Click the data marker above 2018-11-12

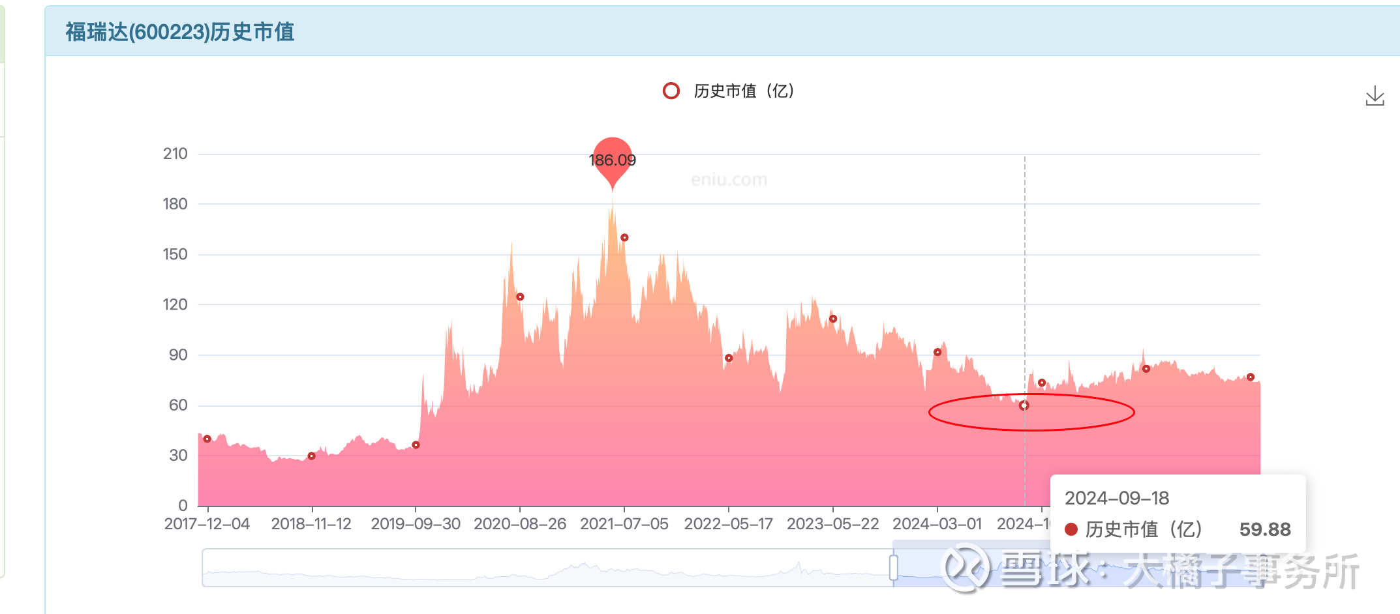point(312,456)
